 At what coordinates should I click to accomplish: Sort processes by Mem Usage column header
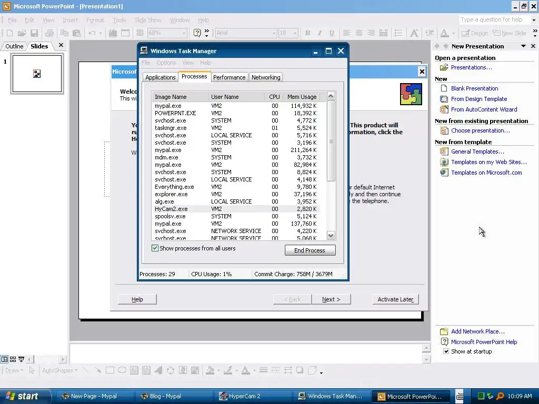[x=302, y=97]
